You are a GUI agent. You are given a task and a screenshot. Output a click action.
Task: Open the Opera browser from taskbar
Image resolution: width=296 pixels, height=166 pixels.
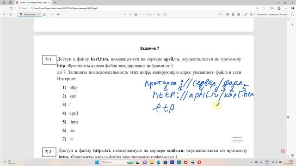199,162
